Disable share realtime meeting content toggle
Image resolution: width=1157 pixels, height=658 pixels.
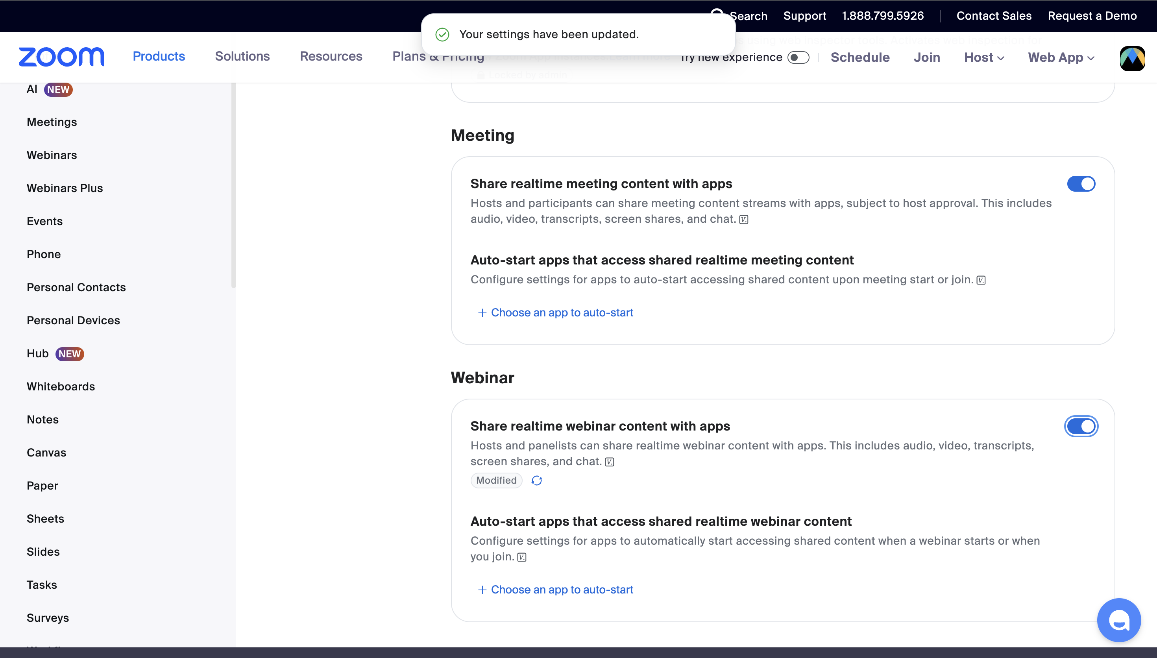point(1081,184)
